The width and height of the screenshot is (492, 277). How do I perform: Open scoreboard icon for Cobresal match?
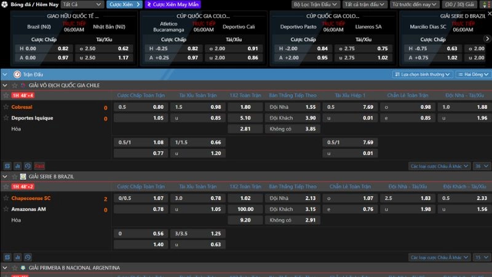tap(7, 166)
